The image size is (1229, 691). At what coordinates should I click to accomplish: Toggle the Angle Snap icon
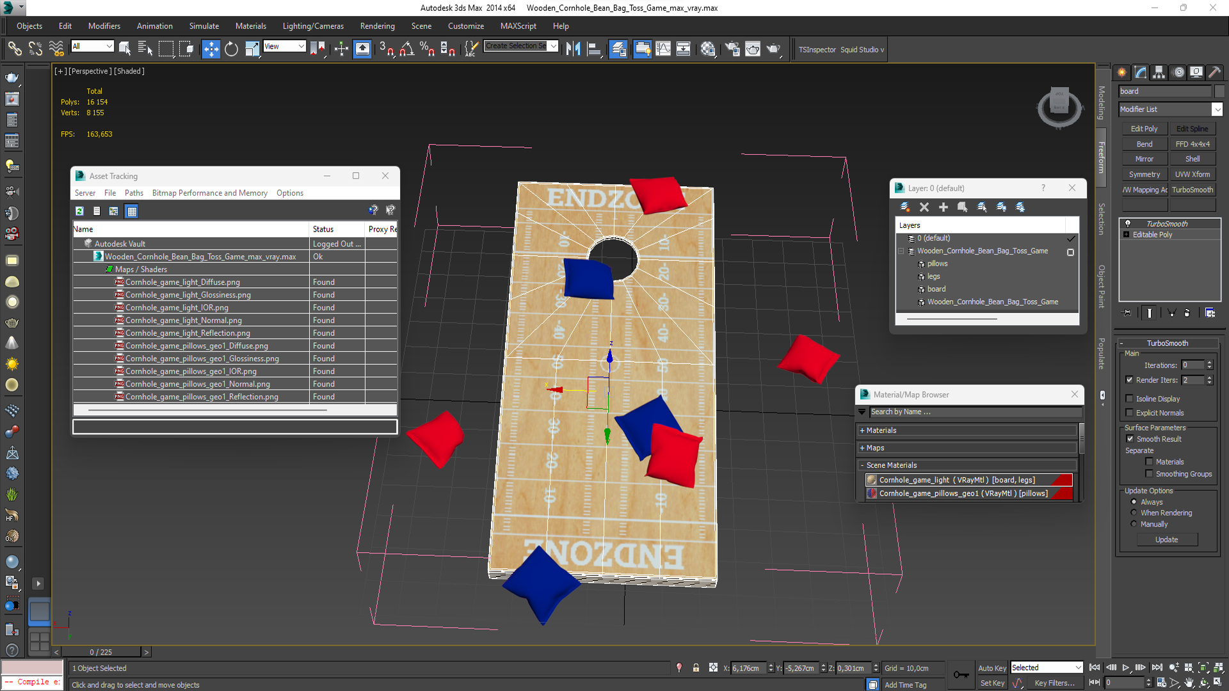coord(407,49)
